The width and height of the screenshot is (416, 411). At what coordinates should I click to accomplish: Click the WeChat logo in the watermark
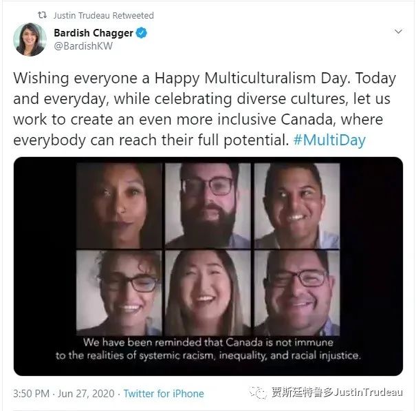258,392
